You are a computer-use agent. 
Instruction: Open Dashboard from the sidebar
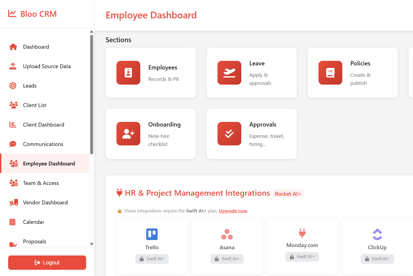tap(45, 47)
